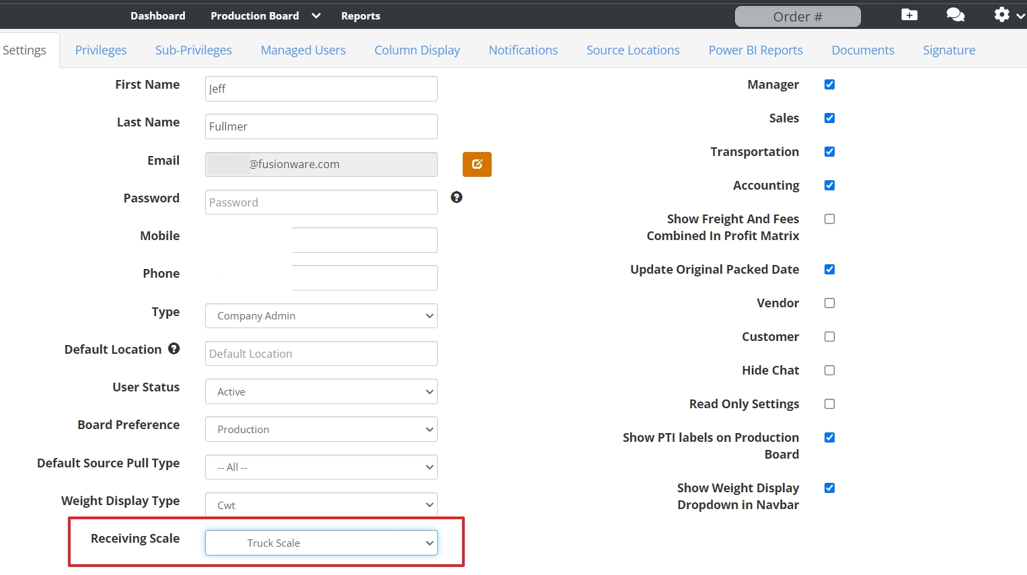The image size is (1027, 575).
Task: Click the orange edit email icon
Action: click(x=477, y=164)
